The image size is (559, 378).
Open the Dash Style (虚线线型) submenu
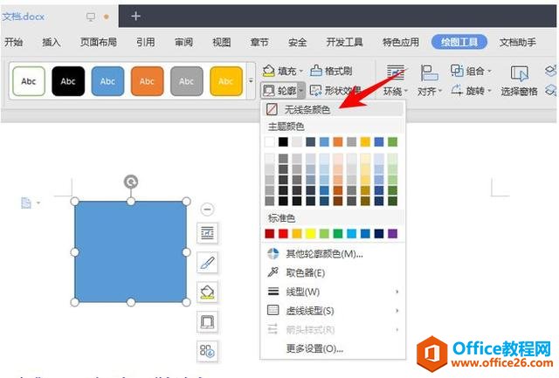tap(333, 311)
